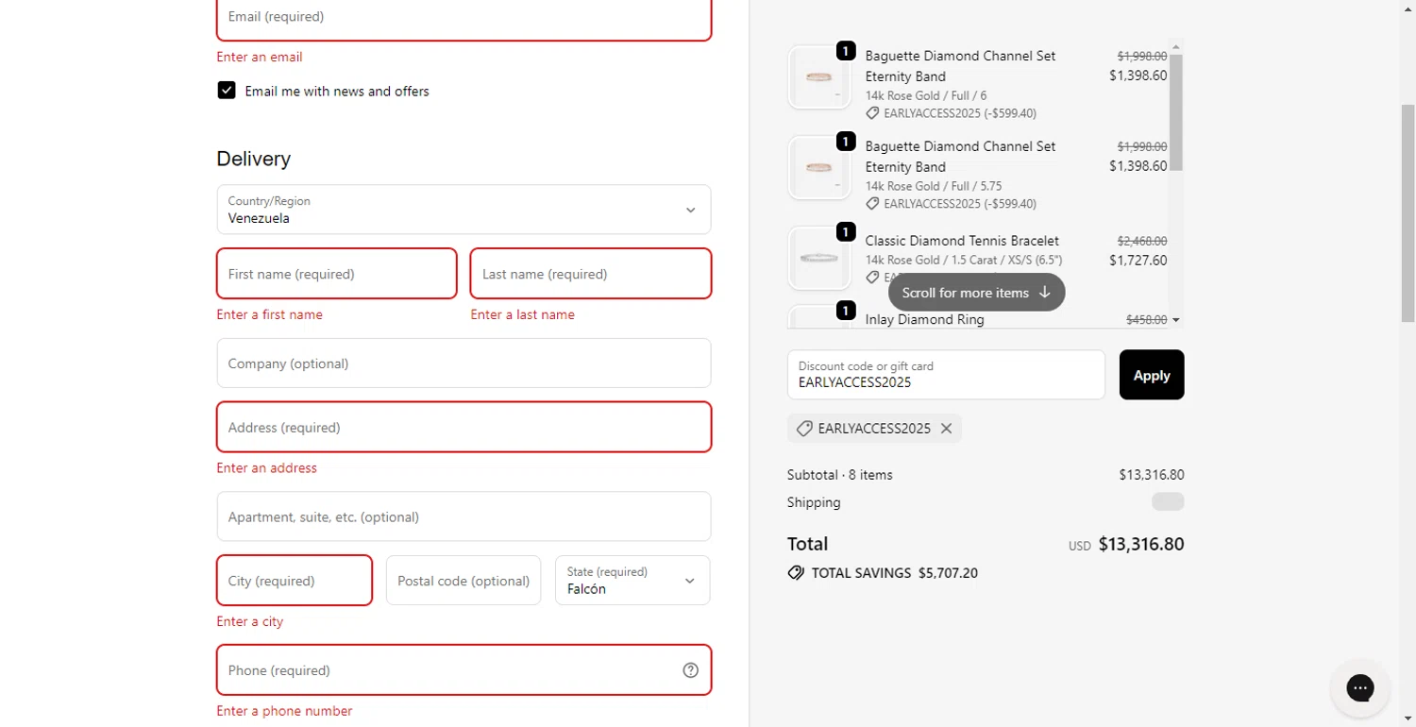Focus the First name input field
This screenshot has width=1416, height=727.
337,274
